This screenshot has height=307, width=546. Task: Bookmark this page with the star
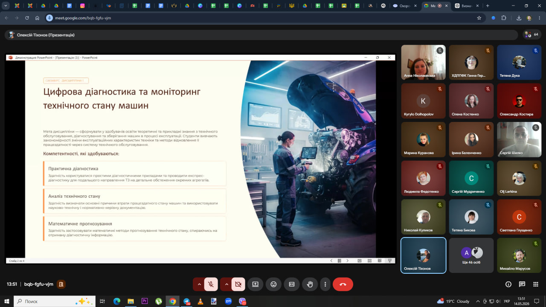click(479, 18)
